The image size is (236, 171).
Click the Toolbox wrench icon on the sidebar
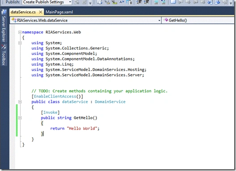pos(4,47)
